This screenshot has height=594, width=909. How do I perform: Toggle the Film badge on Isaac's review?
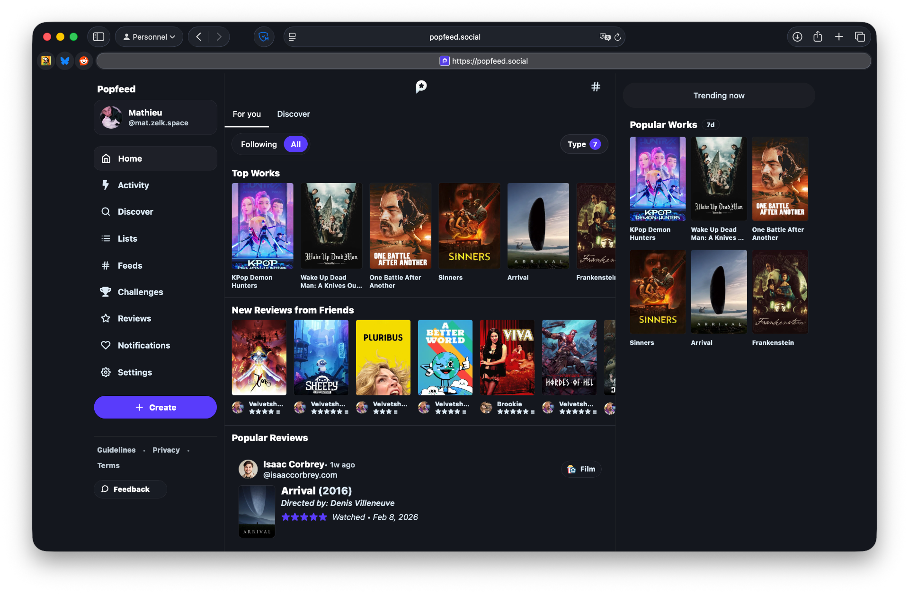581,469
